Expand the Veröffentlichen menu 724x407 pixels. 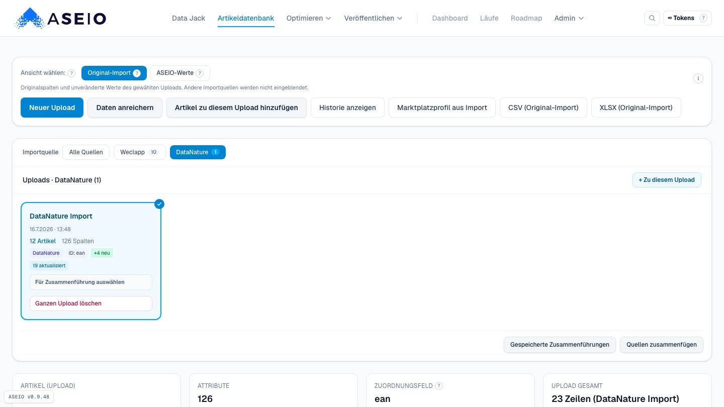point(373,18)
